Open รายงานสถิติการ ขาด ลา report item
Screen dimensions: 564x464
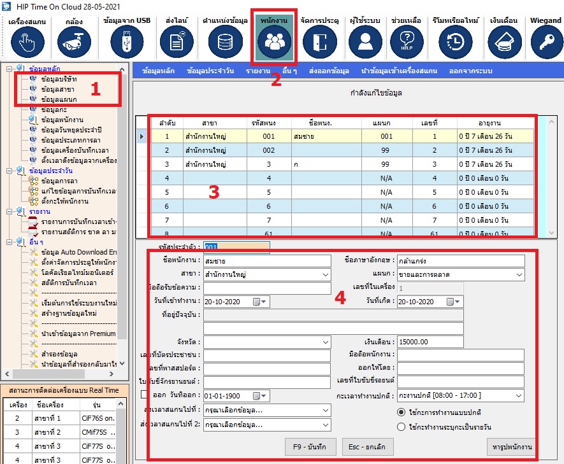coord(78,232)
